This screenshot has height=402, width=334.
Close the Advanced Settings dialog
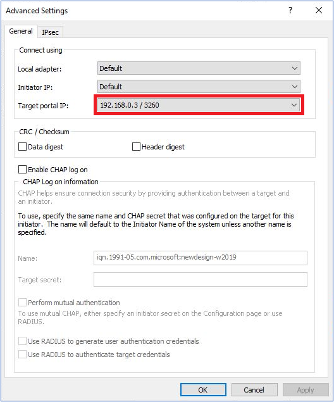pos(319,10)
